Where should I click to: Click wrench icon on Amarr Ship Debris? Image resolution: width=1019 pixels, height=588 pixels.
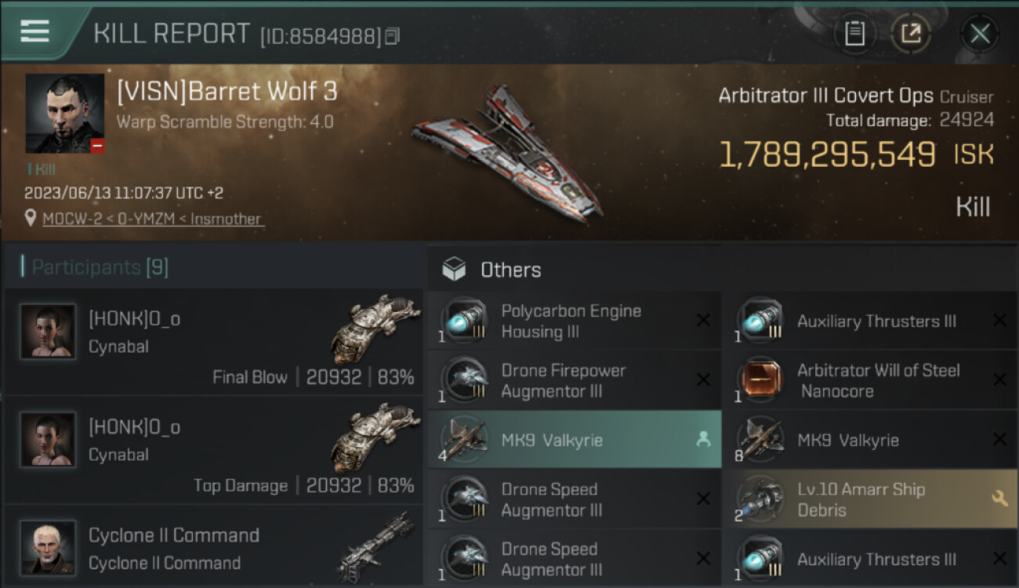(x=999, y=498)
